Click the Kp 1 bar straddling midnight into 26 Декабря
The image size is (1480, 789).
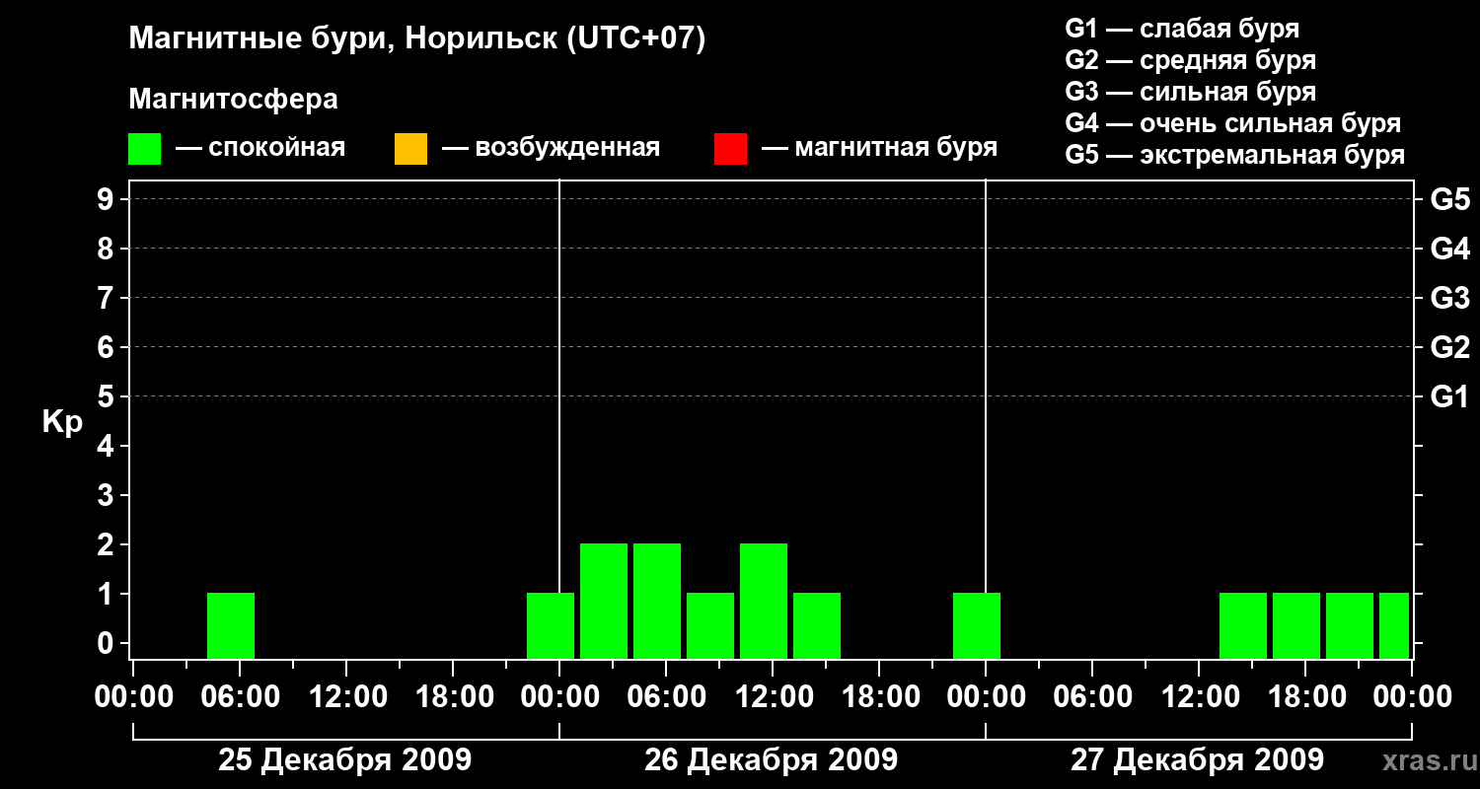click(x=551, y=625)
